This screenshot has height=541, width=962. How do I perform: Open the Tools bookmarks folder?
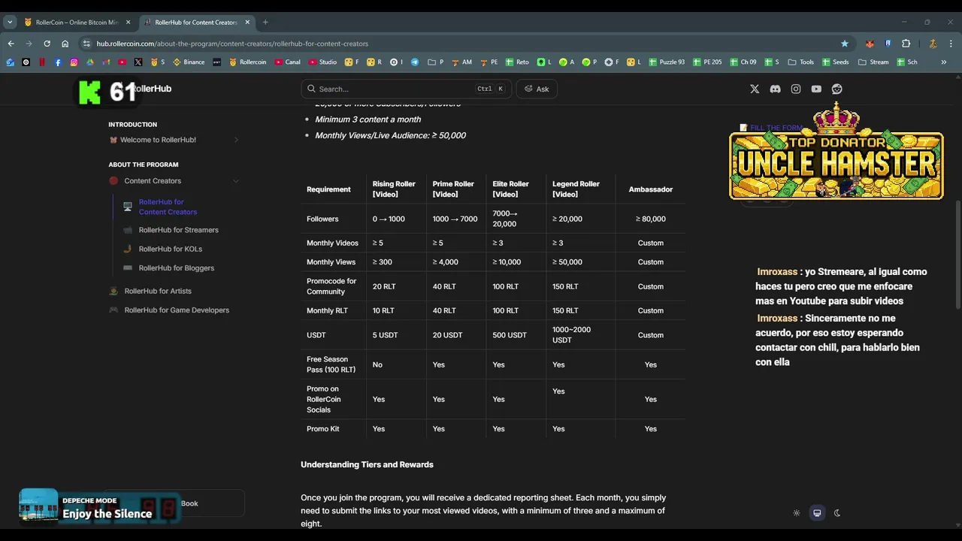800,62
